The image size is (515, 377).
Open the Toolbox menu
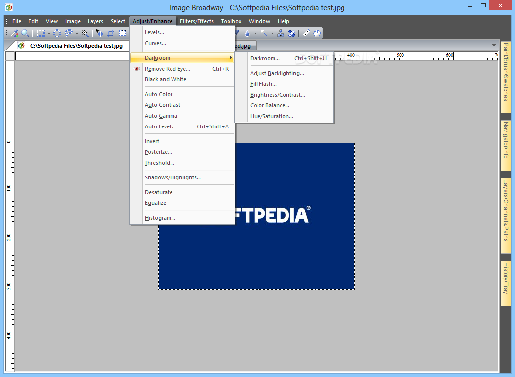pyautogui.click(x=231, y=21)
